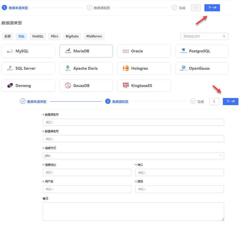241x228 pixels.
Task: Switch to the NoSQL tab
Action: click(x=38, y=36)
